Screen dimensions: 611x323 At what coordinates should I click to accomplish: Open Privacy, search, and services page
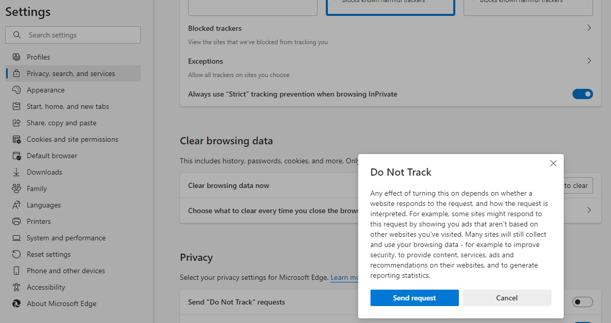click(x=73, y=73)
